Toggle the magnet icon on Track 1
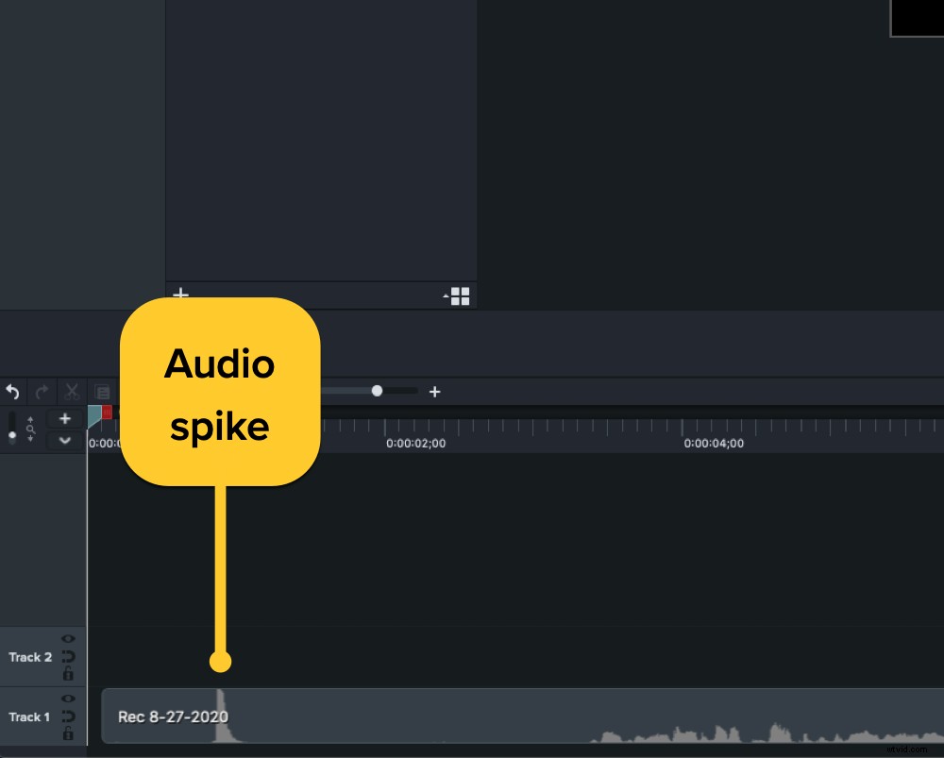The height and width of the screenshot is (758, 944). point(68,716)
